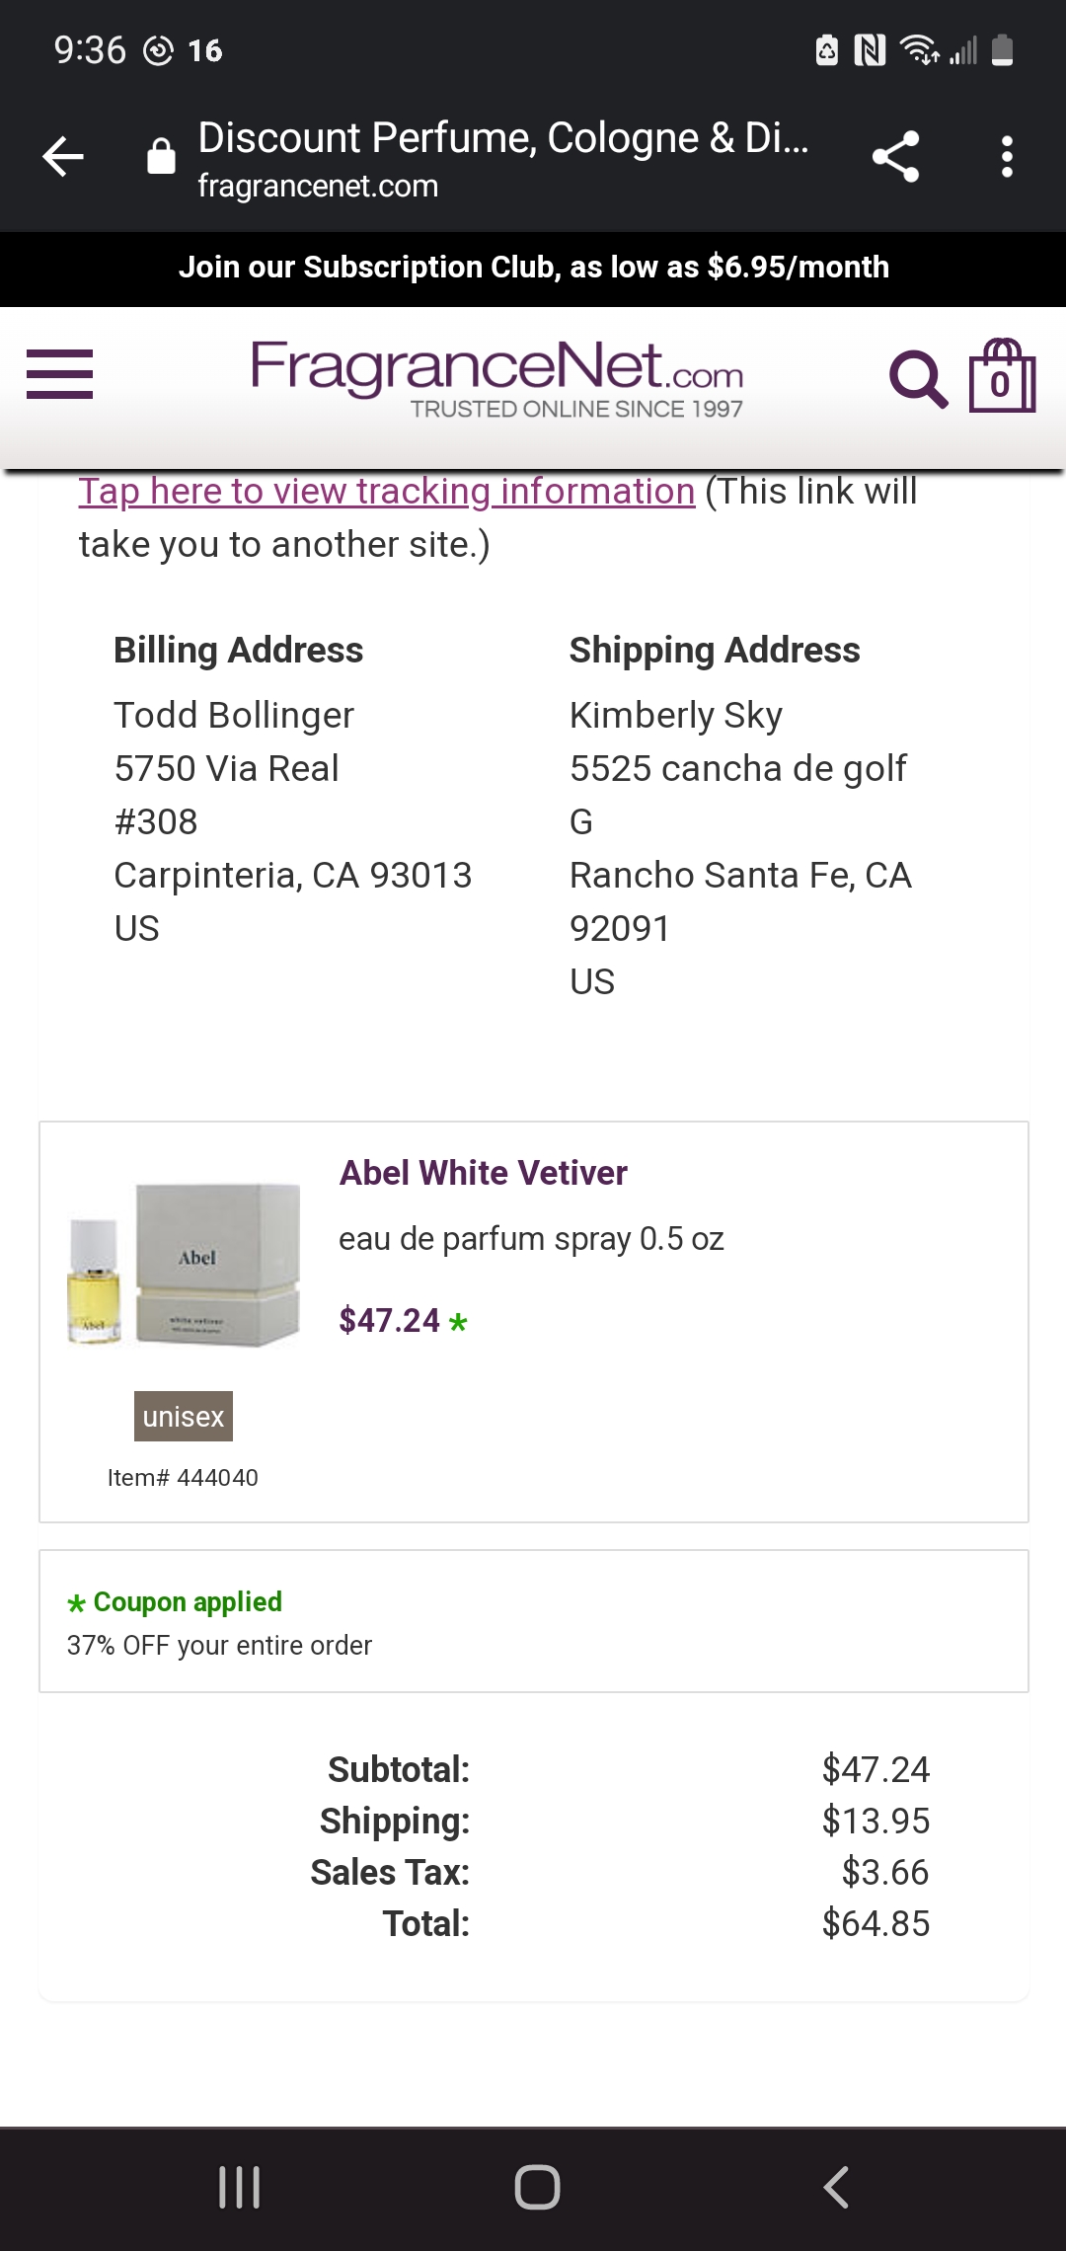Open the browser three-dot overflow menu
This screenshot has width=1066, height=2251.
coord(1006,158)
